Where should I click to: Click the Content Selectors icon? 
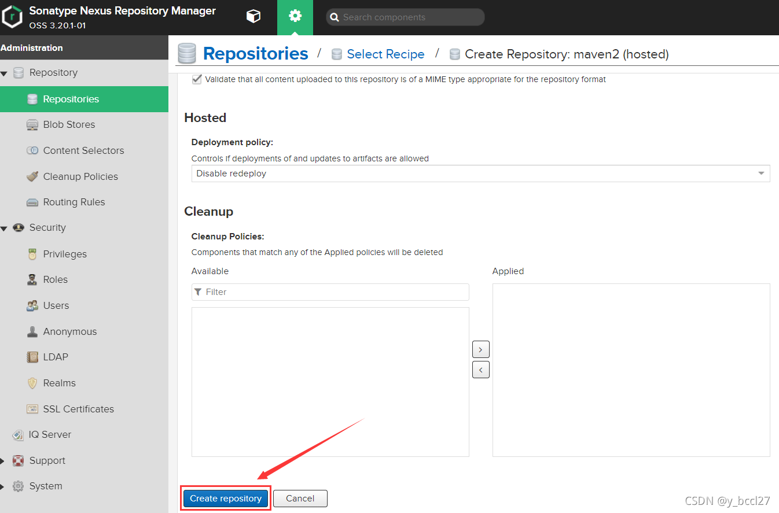coord(32,150)
